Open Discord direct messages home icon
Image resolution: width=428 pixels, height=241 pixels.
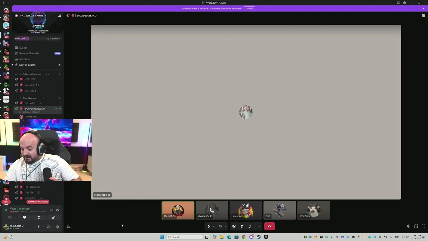point(6,9)
